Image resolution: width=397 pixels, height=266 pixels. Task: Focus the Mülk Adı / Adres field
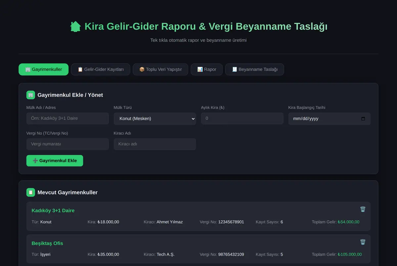pos(67,118)
